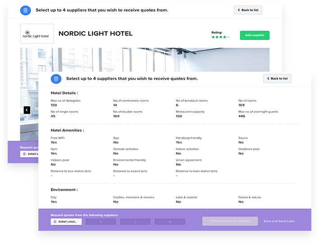Click the disabled Preview and send requests button
The width and height of the screenshot is (319, 243).
(x=230, y=221)
